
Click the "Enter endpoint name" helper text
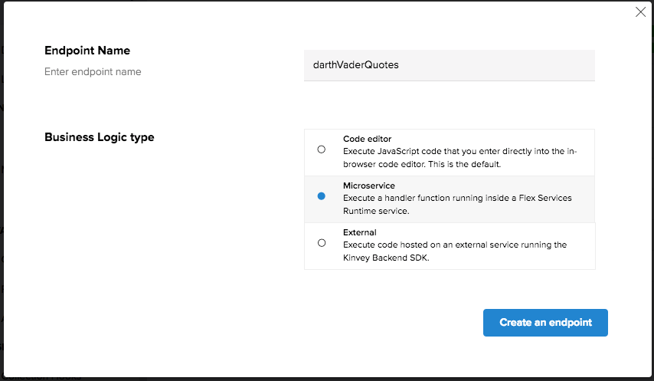click(x=93, y=72)
